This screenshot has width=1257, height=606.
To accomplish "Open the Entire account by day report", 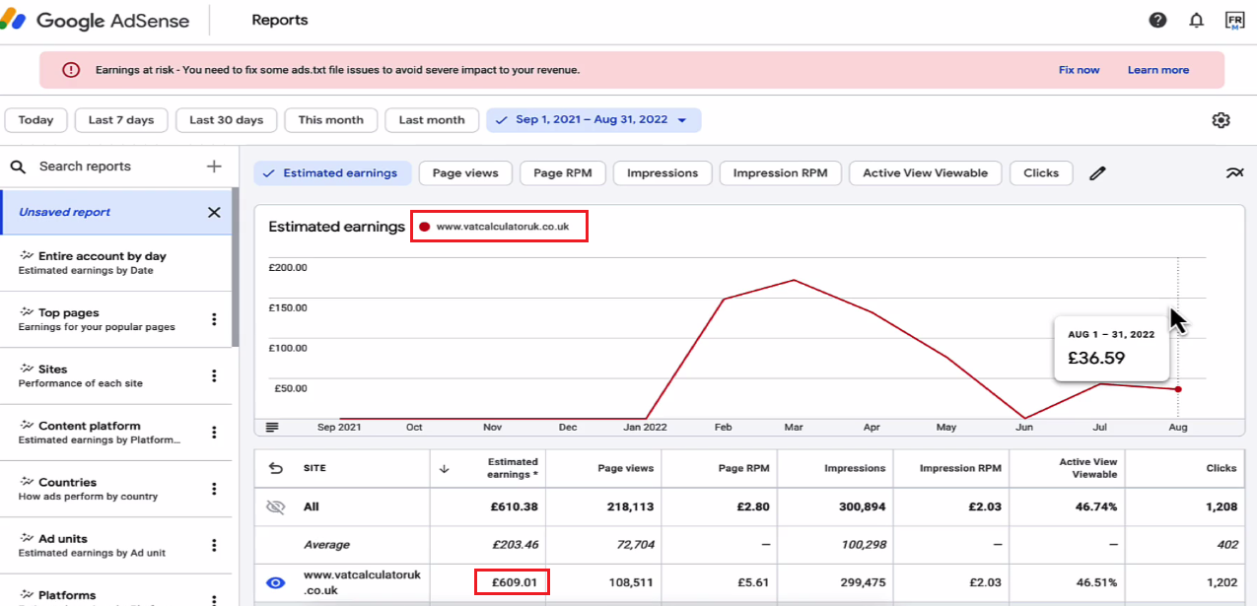I will point(116,262).
